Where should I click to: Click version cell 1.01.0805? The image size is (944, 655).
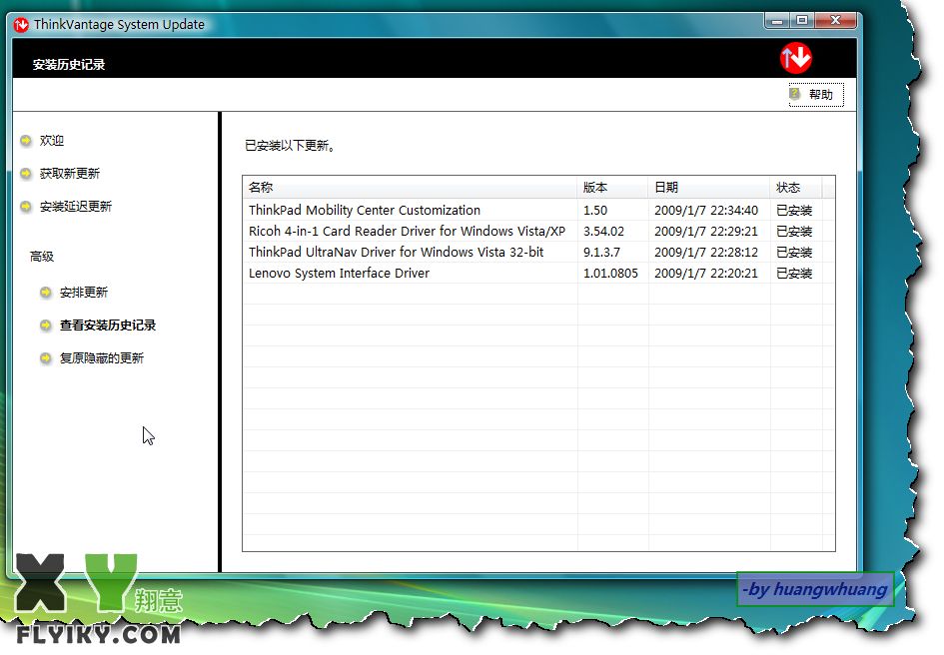(610, 274)
